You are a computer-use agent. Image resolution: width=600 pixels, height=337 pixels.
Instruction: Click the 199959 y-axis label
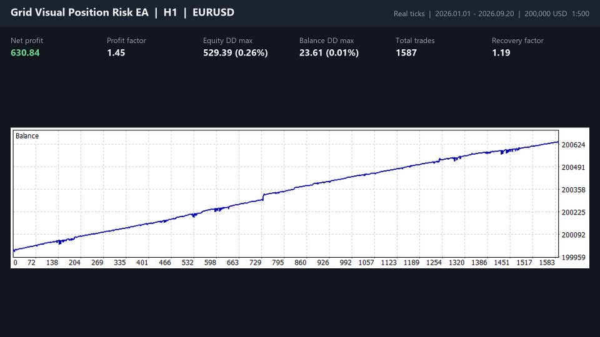(x=573, y=258)
